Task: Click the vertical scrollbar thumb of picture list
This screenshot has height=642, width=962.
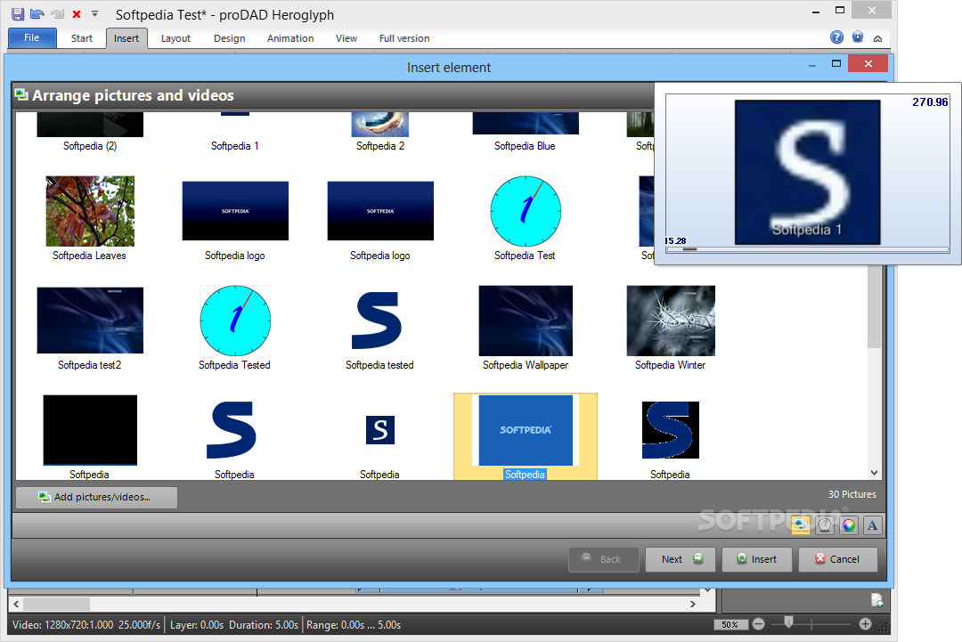Action: pyautogui.click(x=875, y=306)
